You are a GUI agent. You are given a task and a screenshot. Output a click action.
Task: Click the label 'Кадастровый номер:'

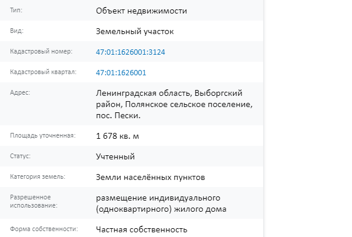41,51
